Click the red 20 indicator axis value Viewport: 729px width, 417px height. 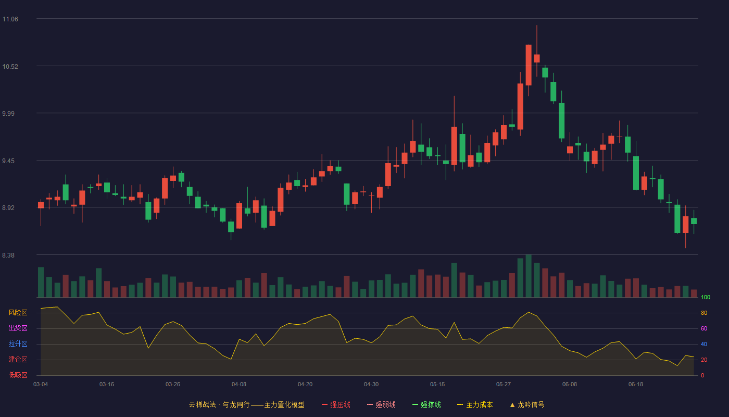point(704,360)
